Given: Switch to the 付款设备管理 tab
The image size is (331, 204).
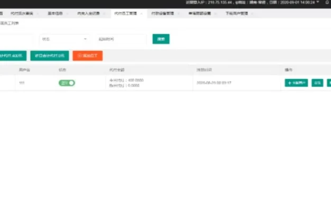Looking at the screenshot, I should 162,14.
